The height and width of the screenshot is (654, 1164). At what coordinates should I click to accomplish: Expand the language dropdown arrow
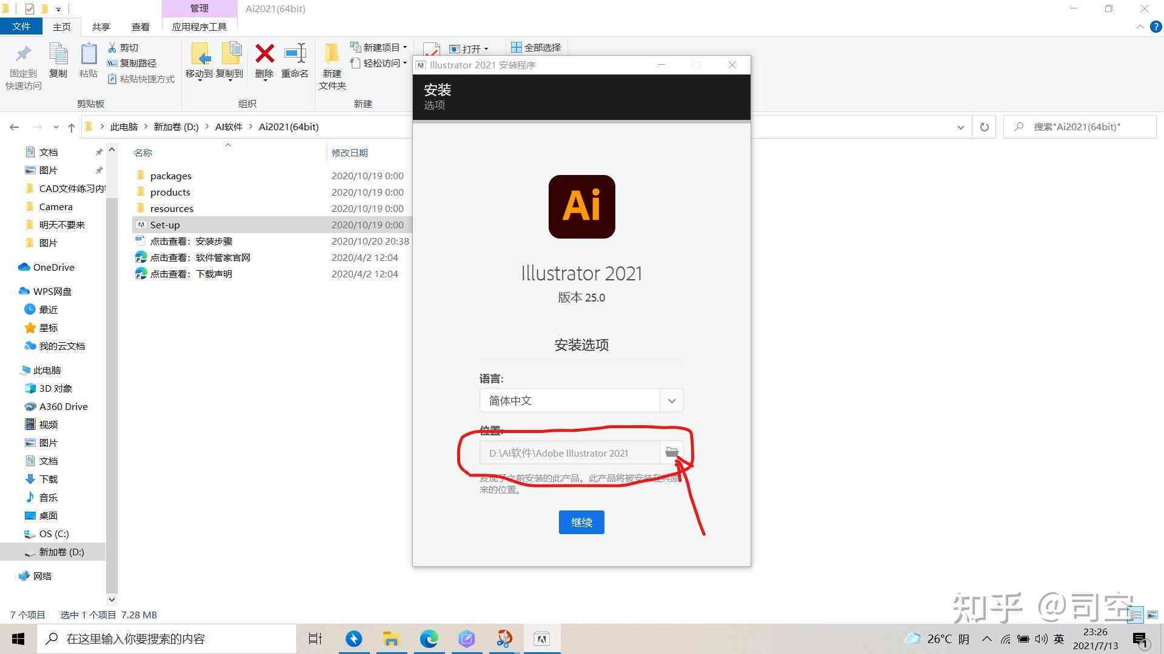(x=672, y=400)
